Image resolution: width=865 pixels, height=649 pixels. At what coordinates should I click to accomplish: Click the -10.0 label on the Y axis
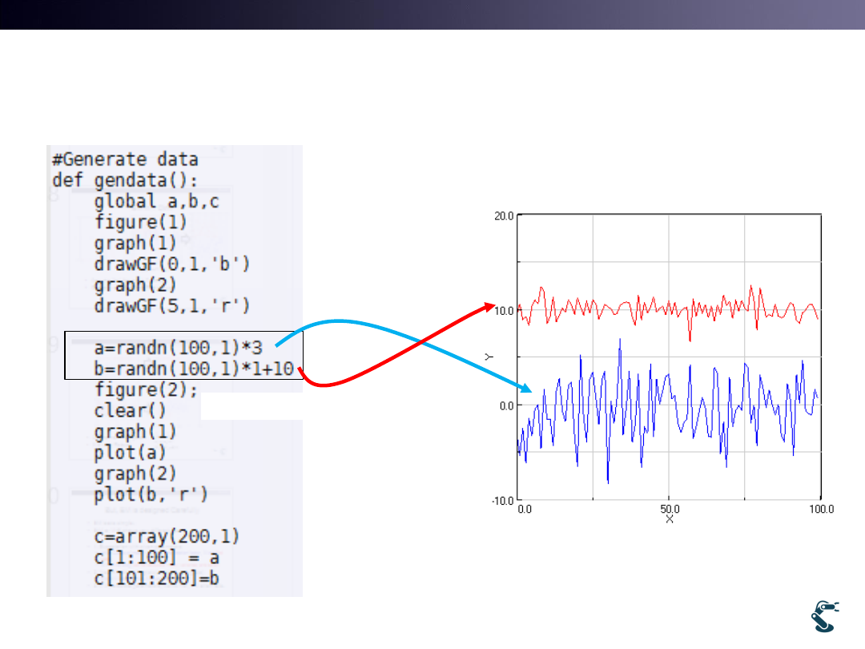click(x=501, y=500)
